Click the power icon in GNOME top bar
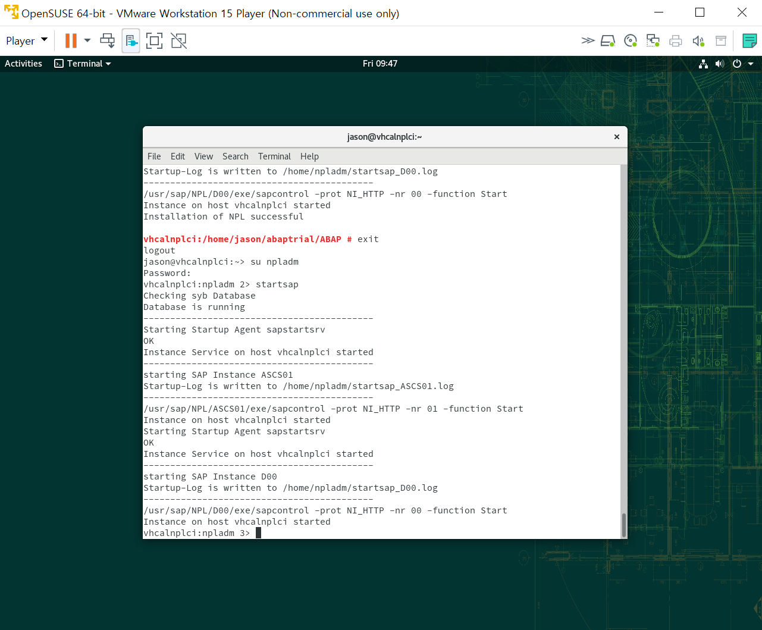 tap(737, 64)
